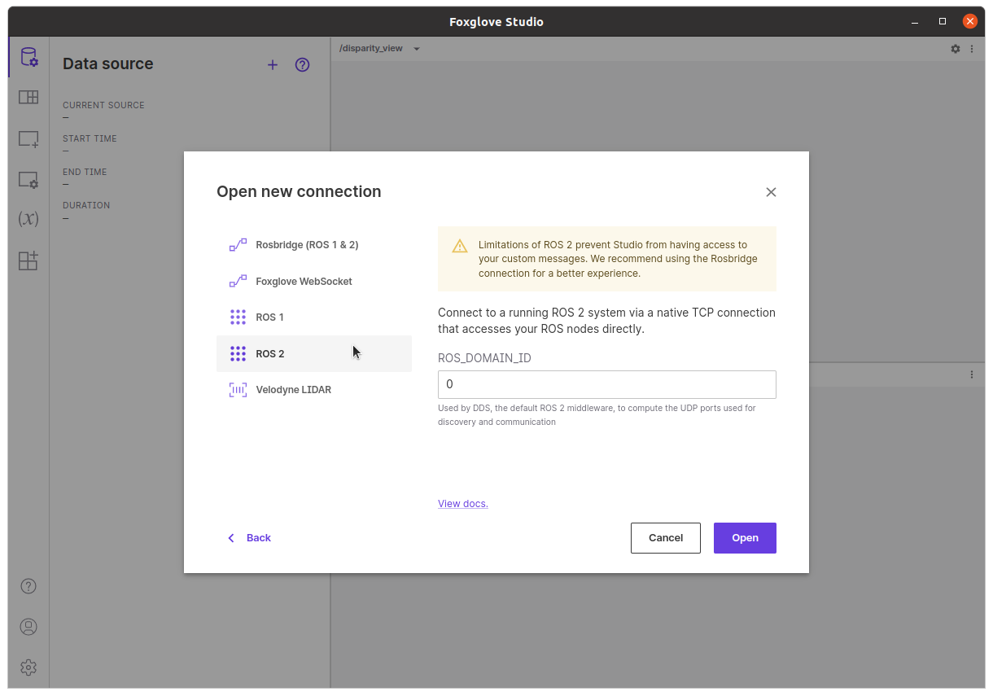Image resolution: width=993 pixels, height=696 pixels.
Task: Click the ROS 2 dots icon
Action: click(x=238, y=354)
